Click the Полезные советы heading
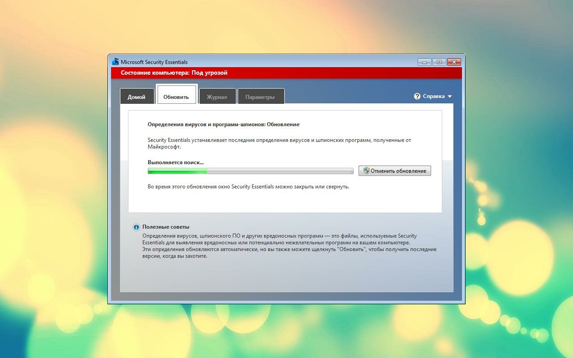The height and width of the screenshot is (358, 573). click(166, 227)
